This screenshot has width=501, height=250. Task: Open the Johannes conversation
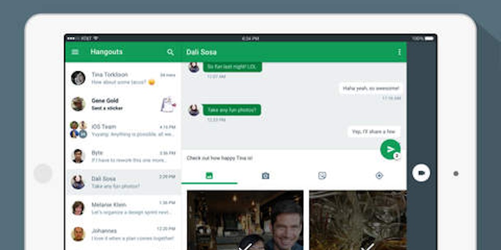123,234
